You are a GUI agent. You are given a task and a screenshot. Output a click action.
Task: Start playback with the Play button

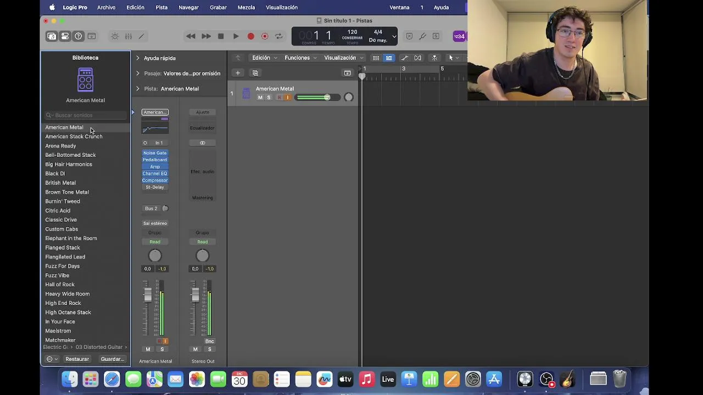tap(236, 36)
